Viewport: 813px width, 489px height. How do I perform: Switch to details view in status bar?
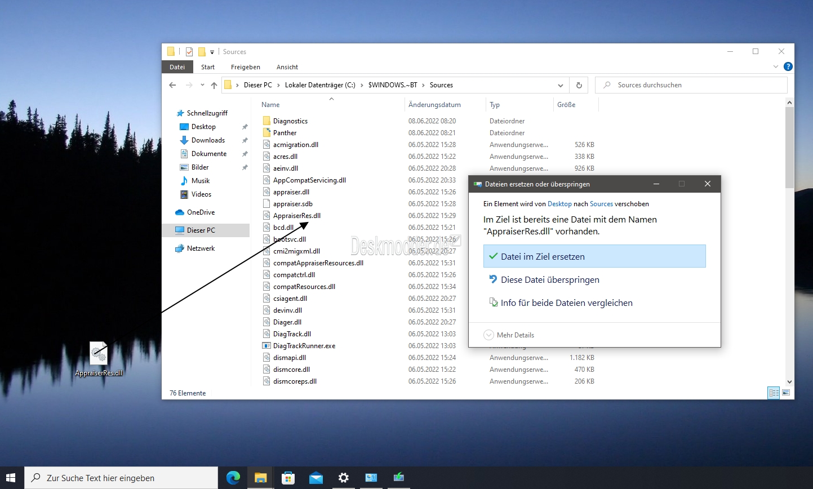click(774, 393)
